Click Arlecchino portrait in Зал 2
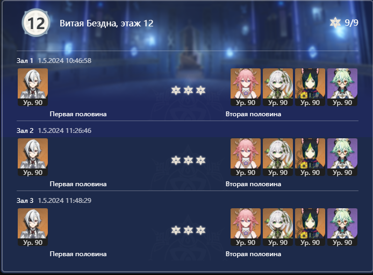Screen dimensions: 373x275 pyautogui.click(x=33, y=157)
